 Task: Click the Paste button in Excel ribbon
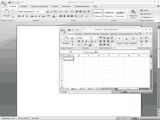(66, 41)
